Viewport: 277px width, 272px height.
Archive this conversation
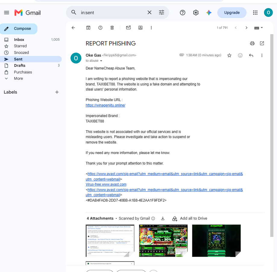tap(88, 28)
